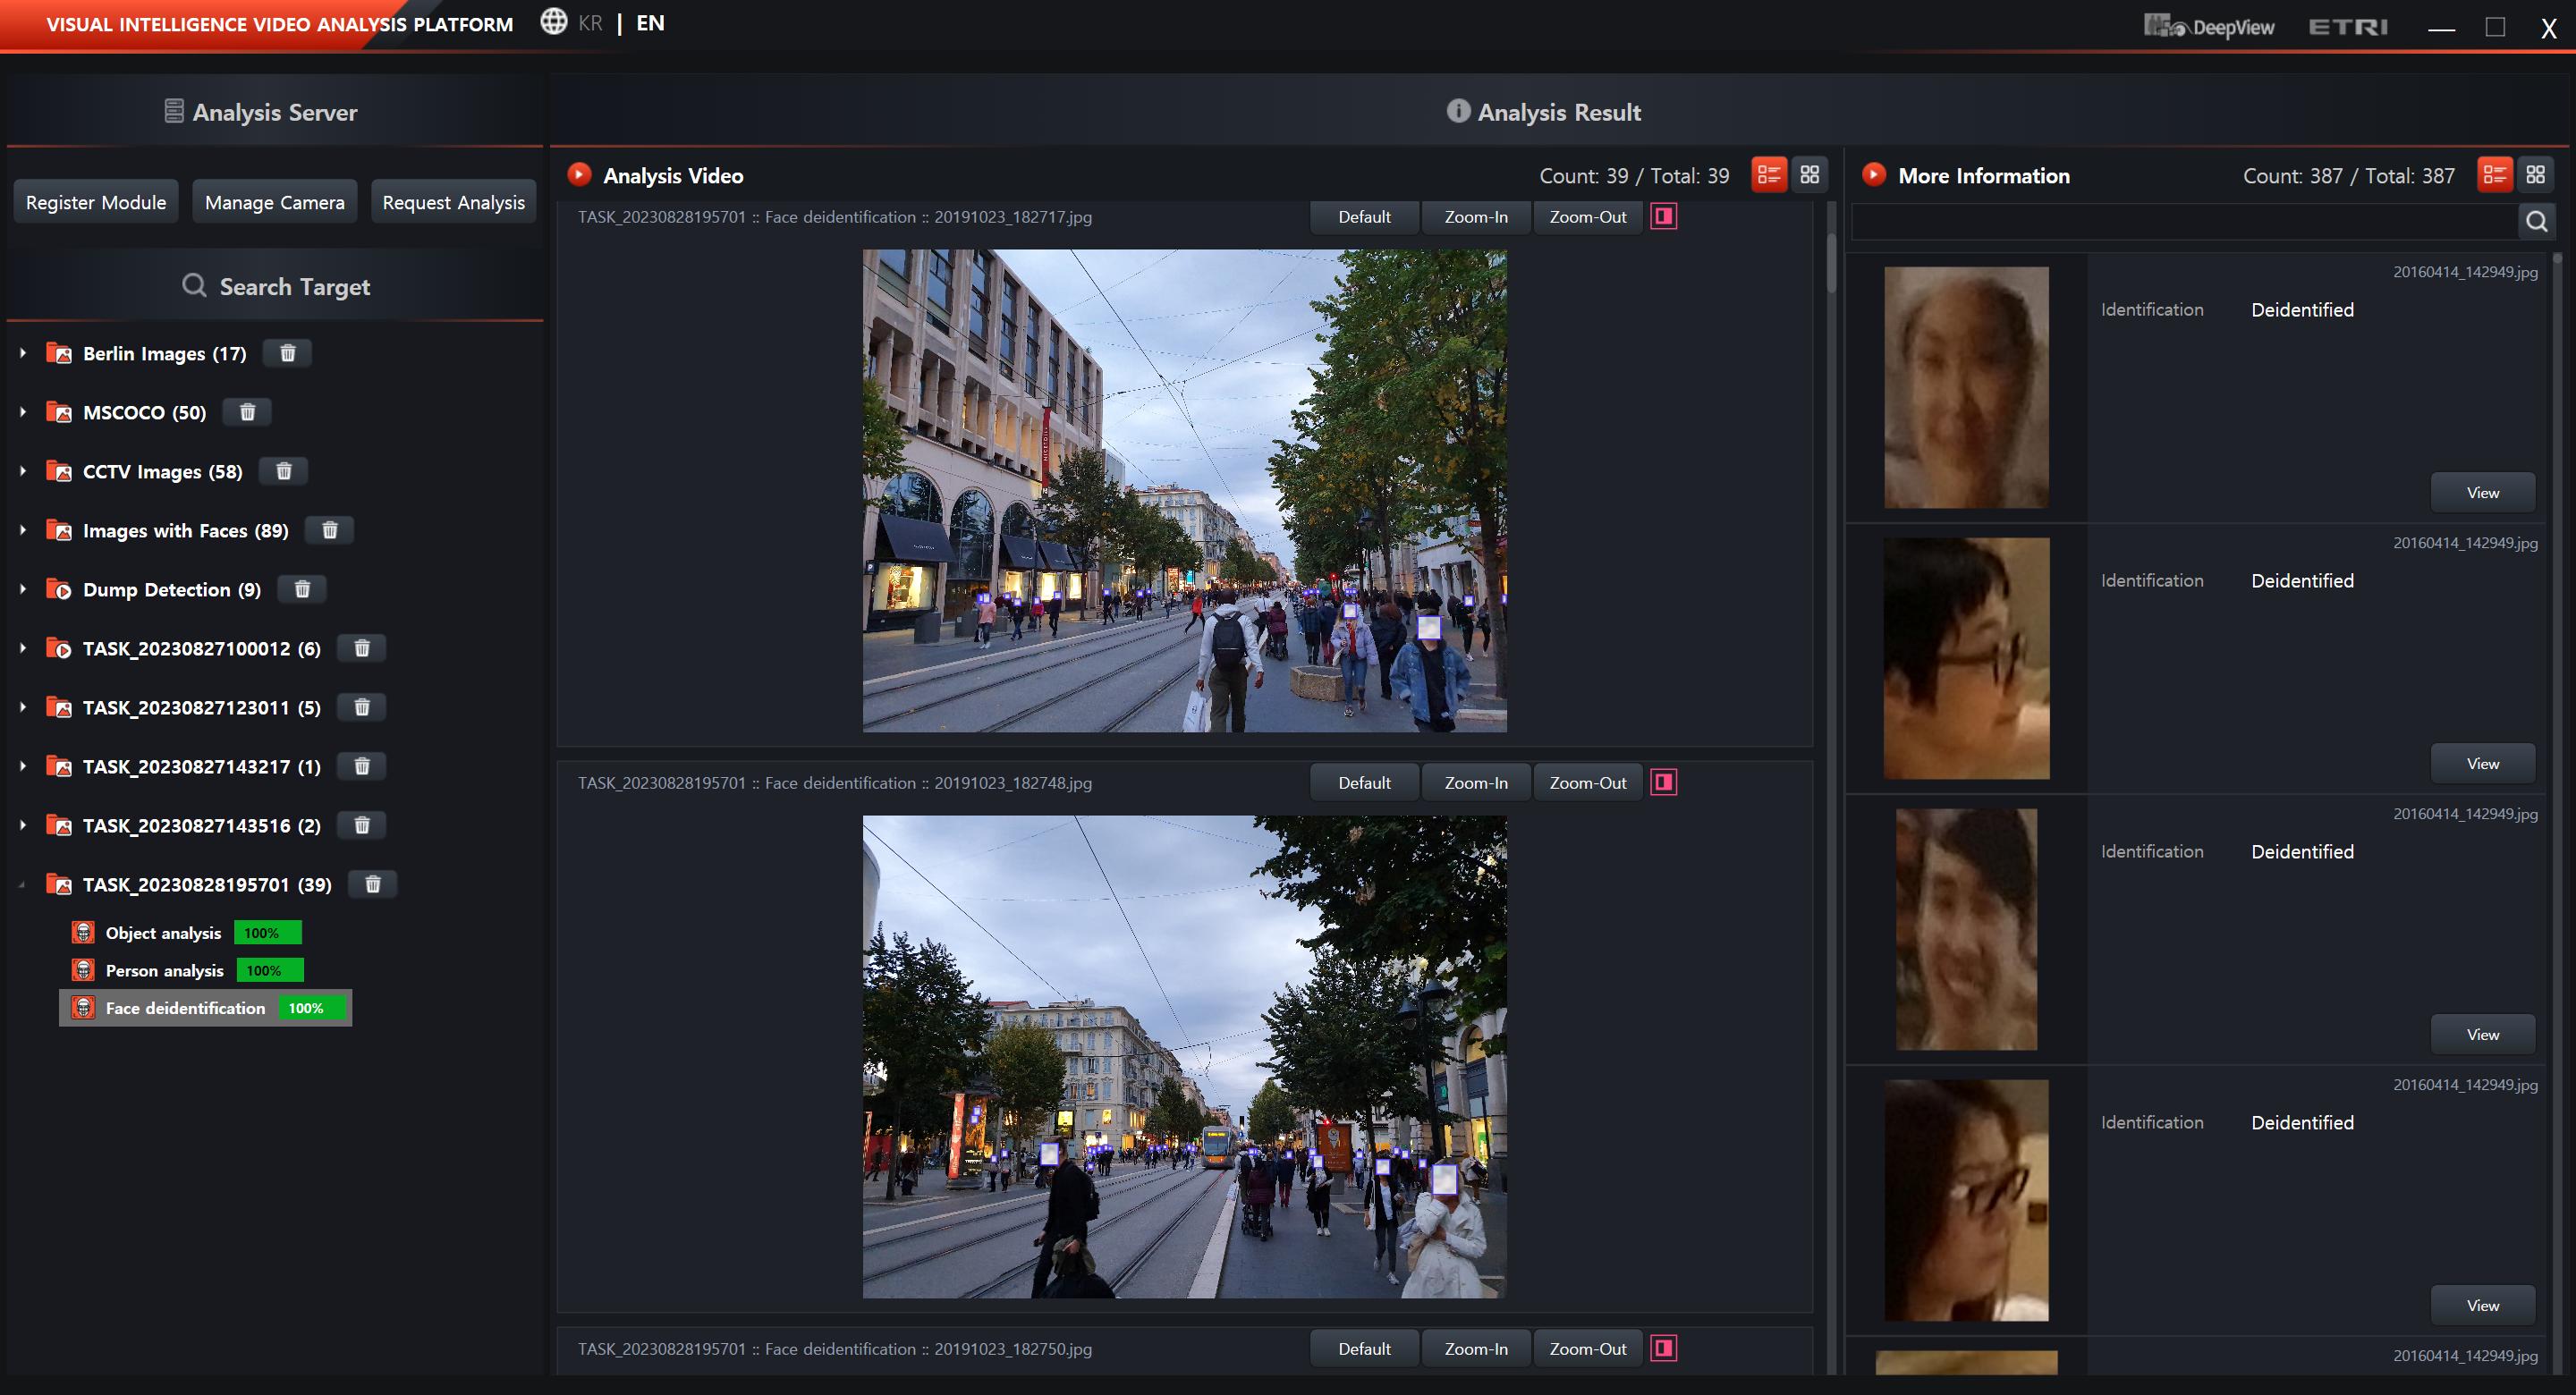This screenshot has width=2576, height=1395.
Task: Delete the Berlin Images folder via trash icon
Action: click(x=287, y=353)
